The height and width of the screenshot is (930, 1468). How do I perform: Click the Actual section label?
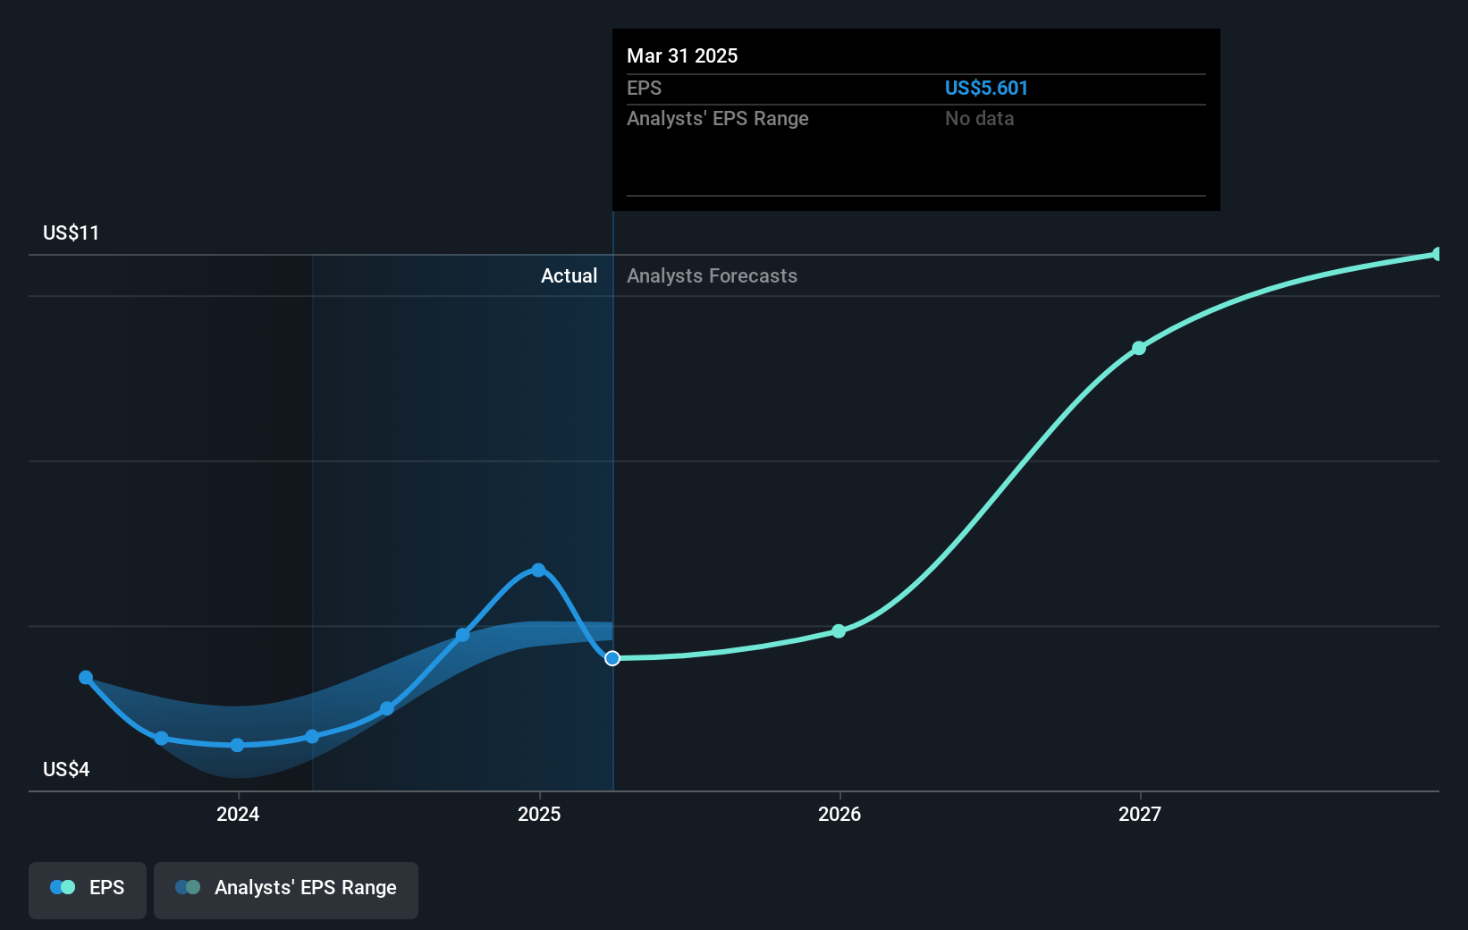pos(569,275)
